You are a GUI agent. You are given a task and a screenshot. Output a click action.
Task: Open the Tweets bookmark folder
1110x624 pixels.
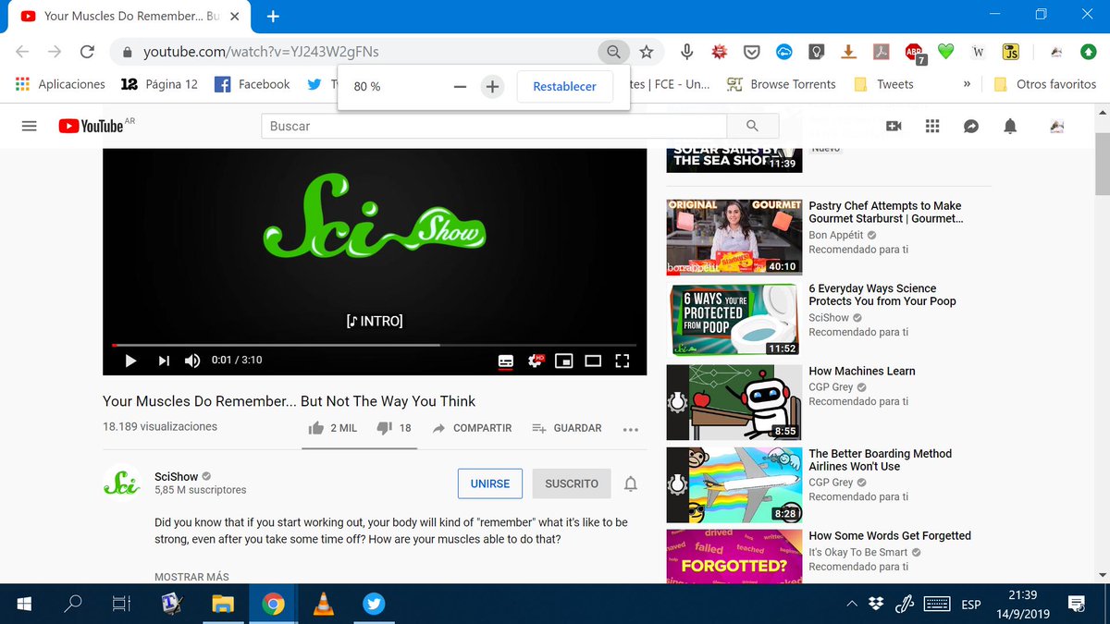(883, 84)
